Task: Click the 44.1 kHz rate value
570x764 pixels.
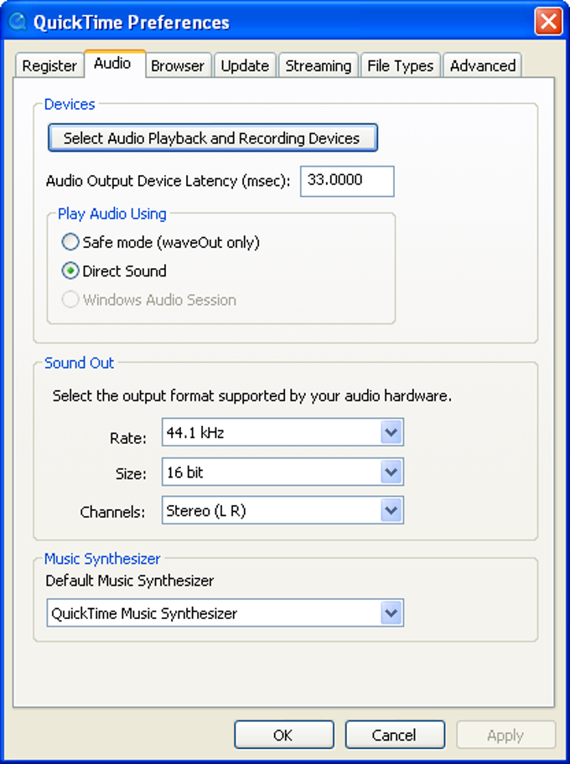Action: click(195, 432)
